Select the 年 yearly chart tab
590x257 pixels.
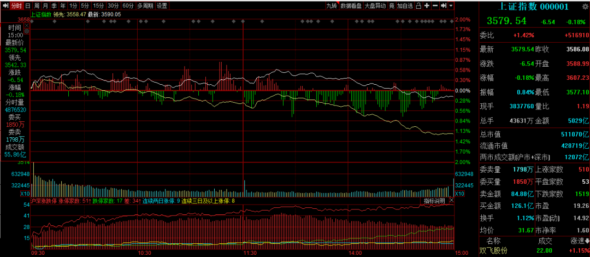[62, 5]
